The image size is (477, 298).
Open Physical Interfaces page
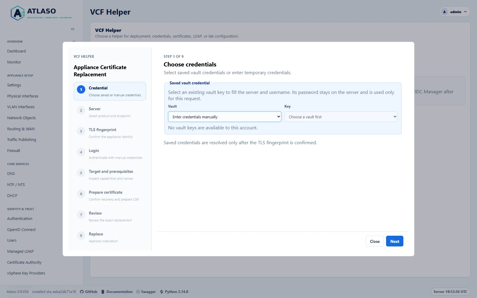pyautogui.click(x=23, y=96)
